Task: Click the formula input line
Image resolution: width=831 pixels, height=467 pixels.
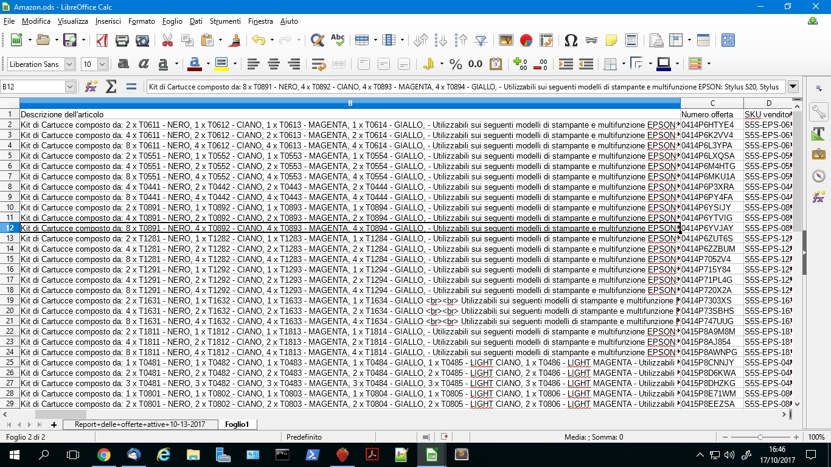Action: 465,86
